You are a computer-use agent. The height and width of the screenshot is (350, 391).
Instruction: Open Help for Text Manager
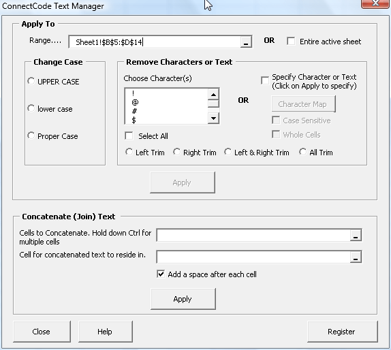click(x=105, y=332)
